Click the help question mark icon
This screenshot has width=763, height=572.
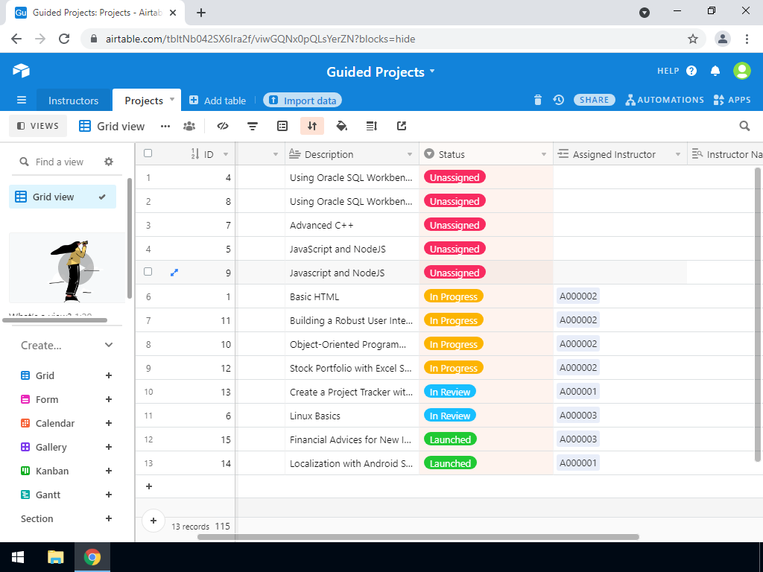[691, 71]
